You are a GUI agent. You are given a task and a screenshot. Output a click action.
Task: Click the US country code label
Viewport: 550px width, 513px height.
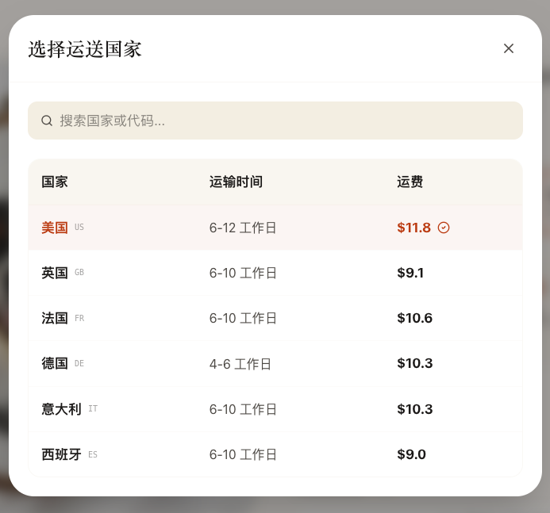pyautogui.click(x=79, y=228)
